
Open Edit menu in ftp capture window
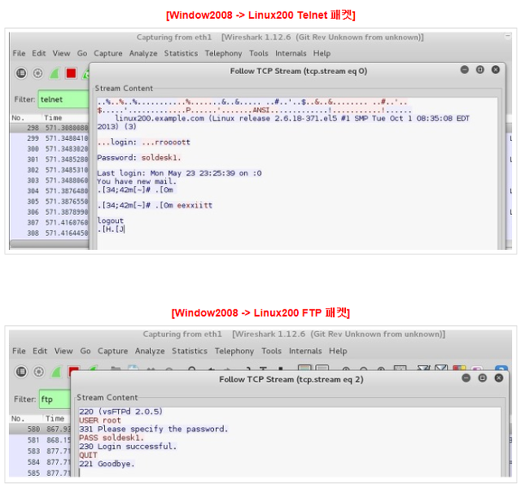(40, 351)
